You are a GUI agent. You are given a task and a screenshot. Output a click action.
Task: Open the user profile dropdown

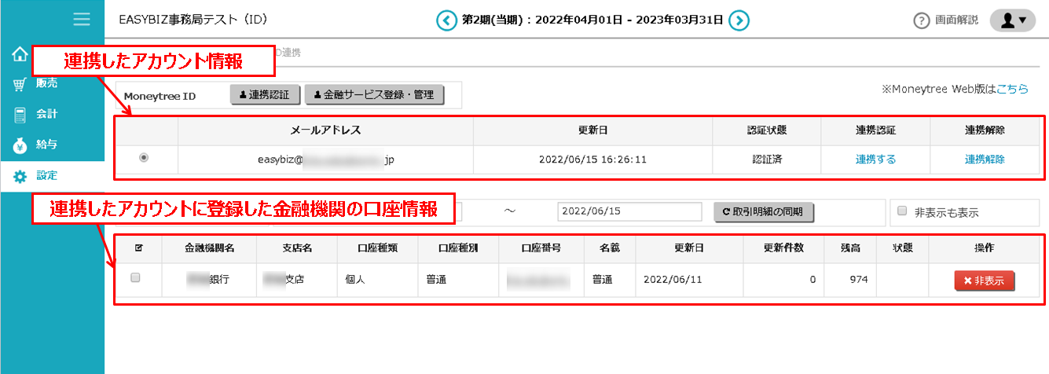1012,20
